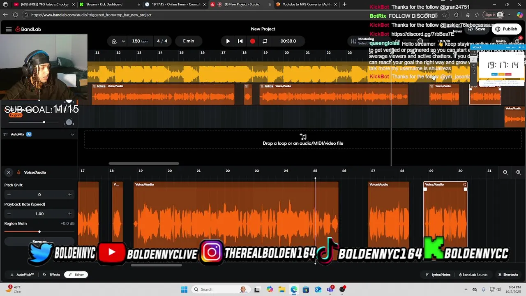Open File Explorer from taskbar
Image resolution: width=526 pixels, height=296 pixels.
(282, 289)
